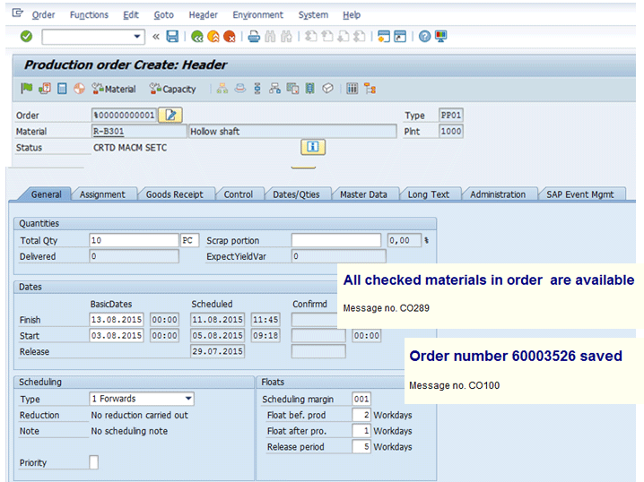Click the green film-strip icon in toolbar
This screenshot has width=644, height=482.
[310, 88]
